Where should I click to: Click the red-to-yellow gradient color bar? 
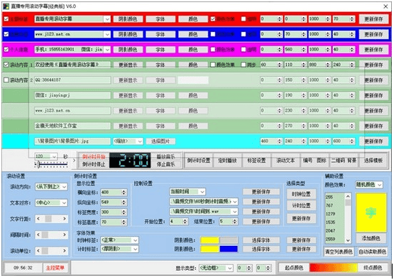[333, 268]
